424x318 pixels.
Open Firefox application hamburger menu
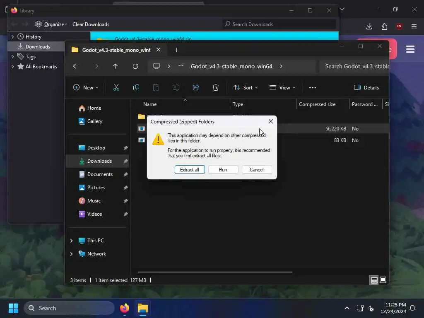(x=414, y=26)
